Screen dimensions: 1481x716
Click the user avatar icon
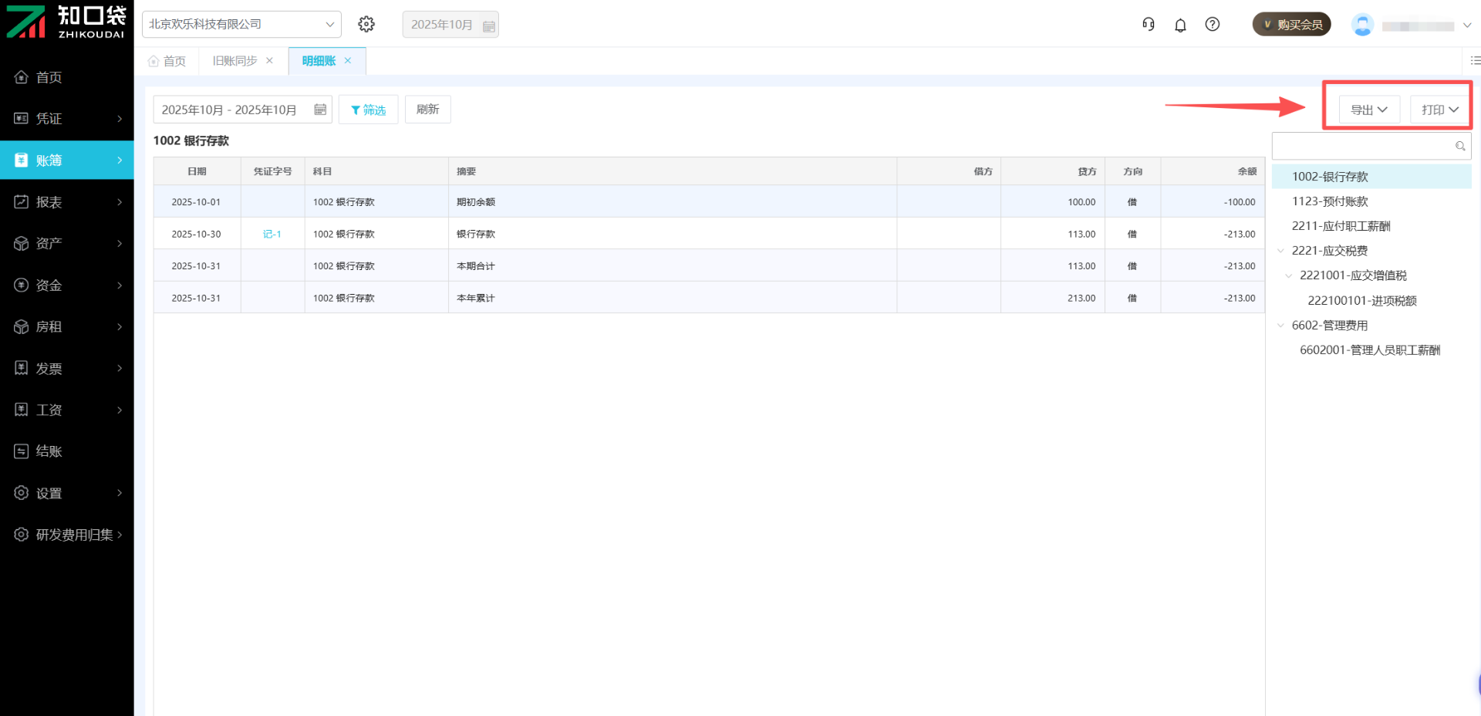(1362, 25)
